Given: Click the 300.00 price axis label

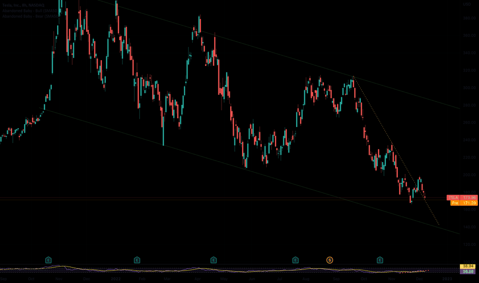Looking at the screenshot, I should (x=469, y=88).
